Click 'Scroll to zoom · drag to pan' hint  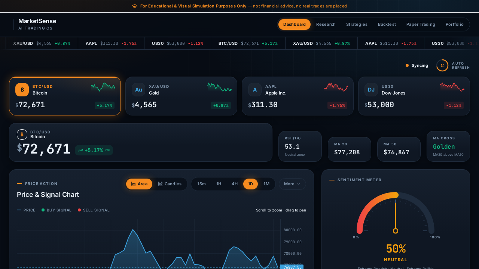coord(281,210)
